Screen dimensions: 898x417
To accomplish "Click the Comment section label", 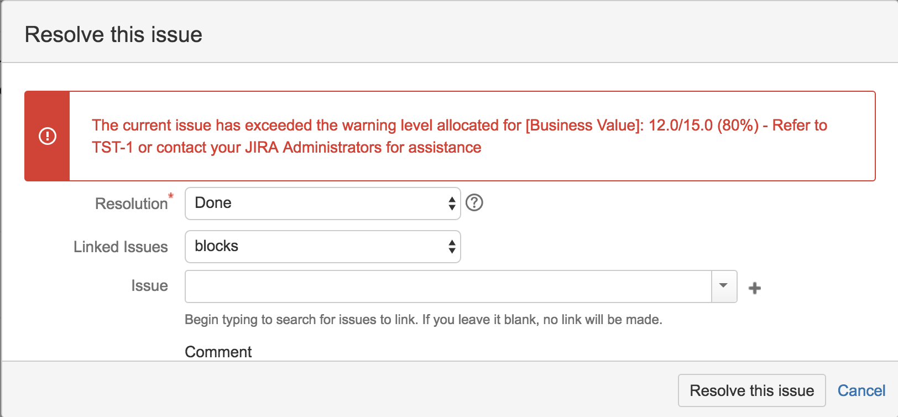I will click(x=218, y=352).
